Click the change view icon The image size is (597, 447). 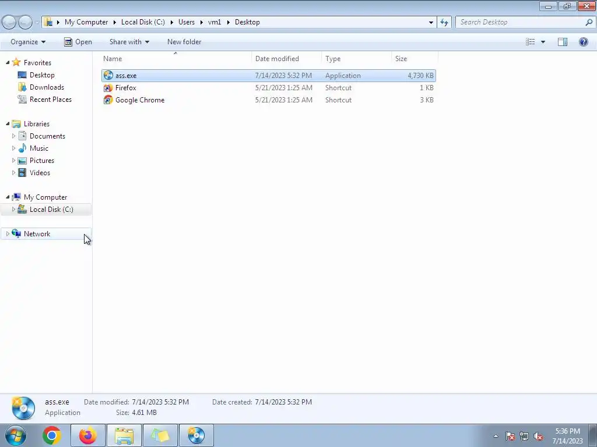pyautogui.click(x=531, y=42)
